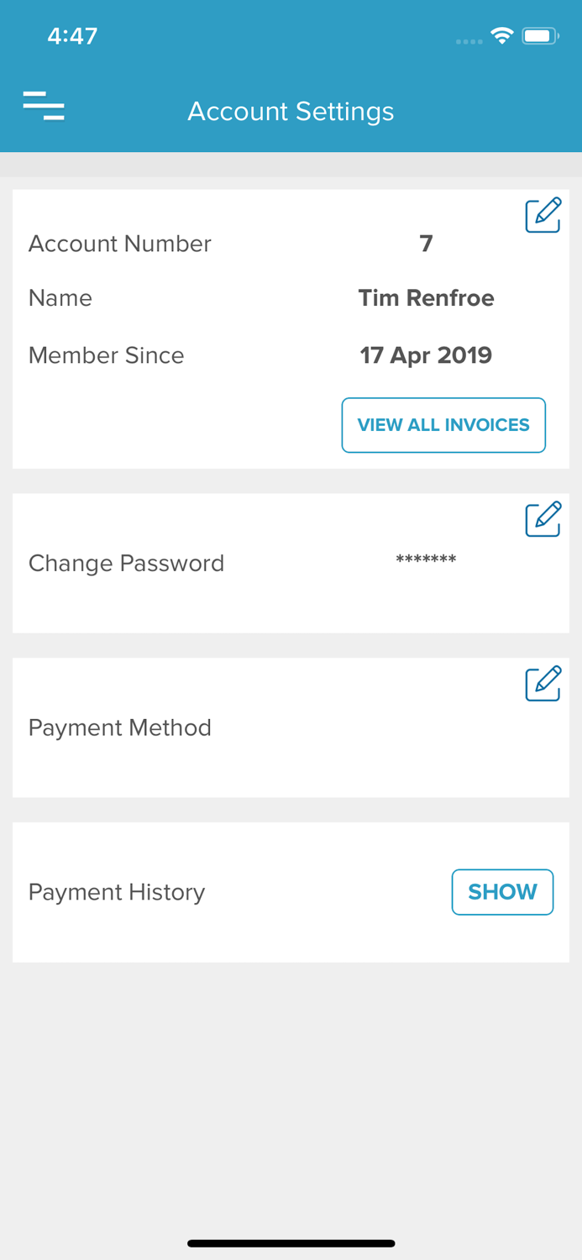The height and width of the screenshot is (1260, 582).
Task: Select the name Tim Renfroe
Action: pyautogui.click(x=426, y=298)
